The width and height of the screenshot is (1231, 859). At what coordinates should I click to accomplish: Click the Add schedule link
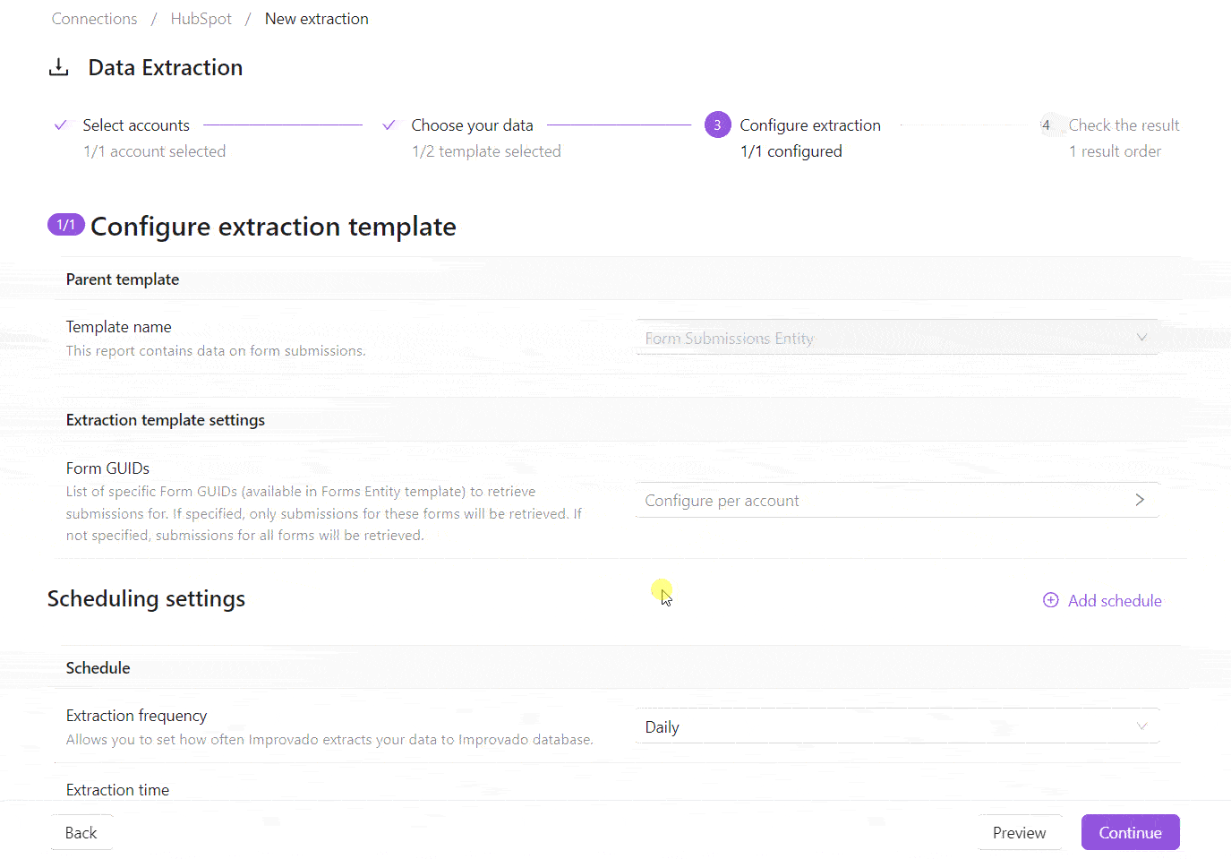[1115, 601]
